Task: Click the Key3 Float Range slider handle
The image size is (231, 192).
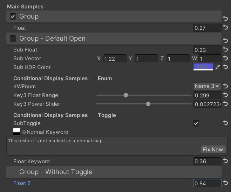Action: (x=126, y=95)
